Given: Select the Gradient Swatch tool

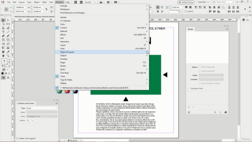Looking at the screenshot, I should [x=3, y=48].
